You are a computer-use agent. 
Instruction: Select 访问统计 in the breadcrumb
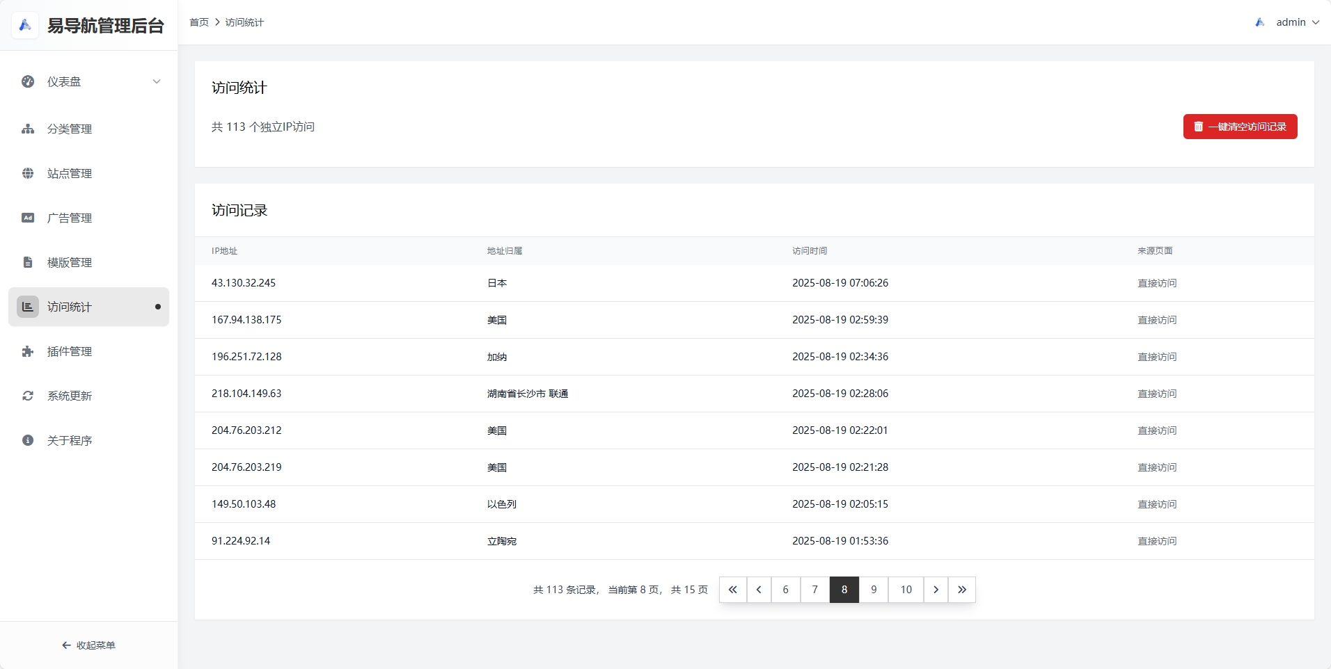coord(244,22)
